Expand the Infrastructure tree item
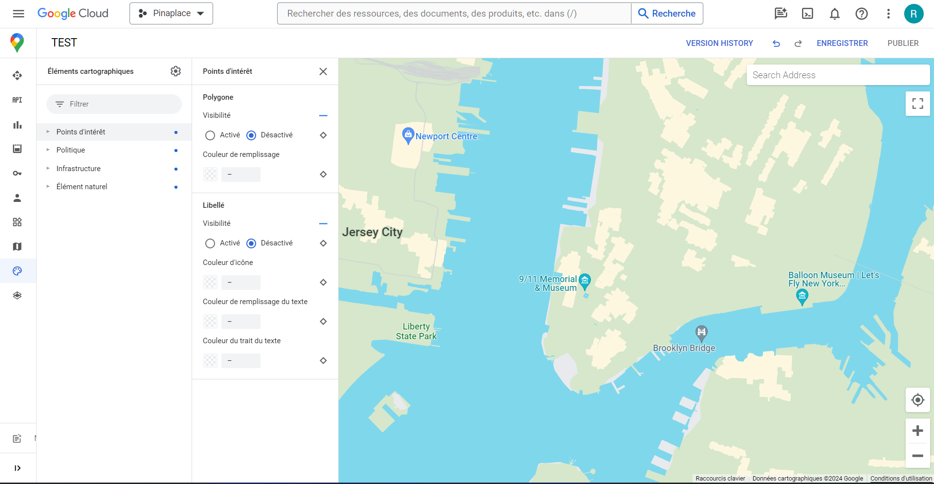The width and height of the screenshot is (934, 484). click(48, 169)
